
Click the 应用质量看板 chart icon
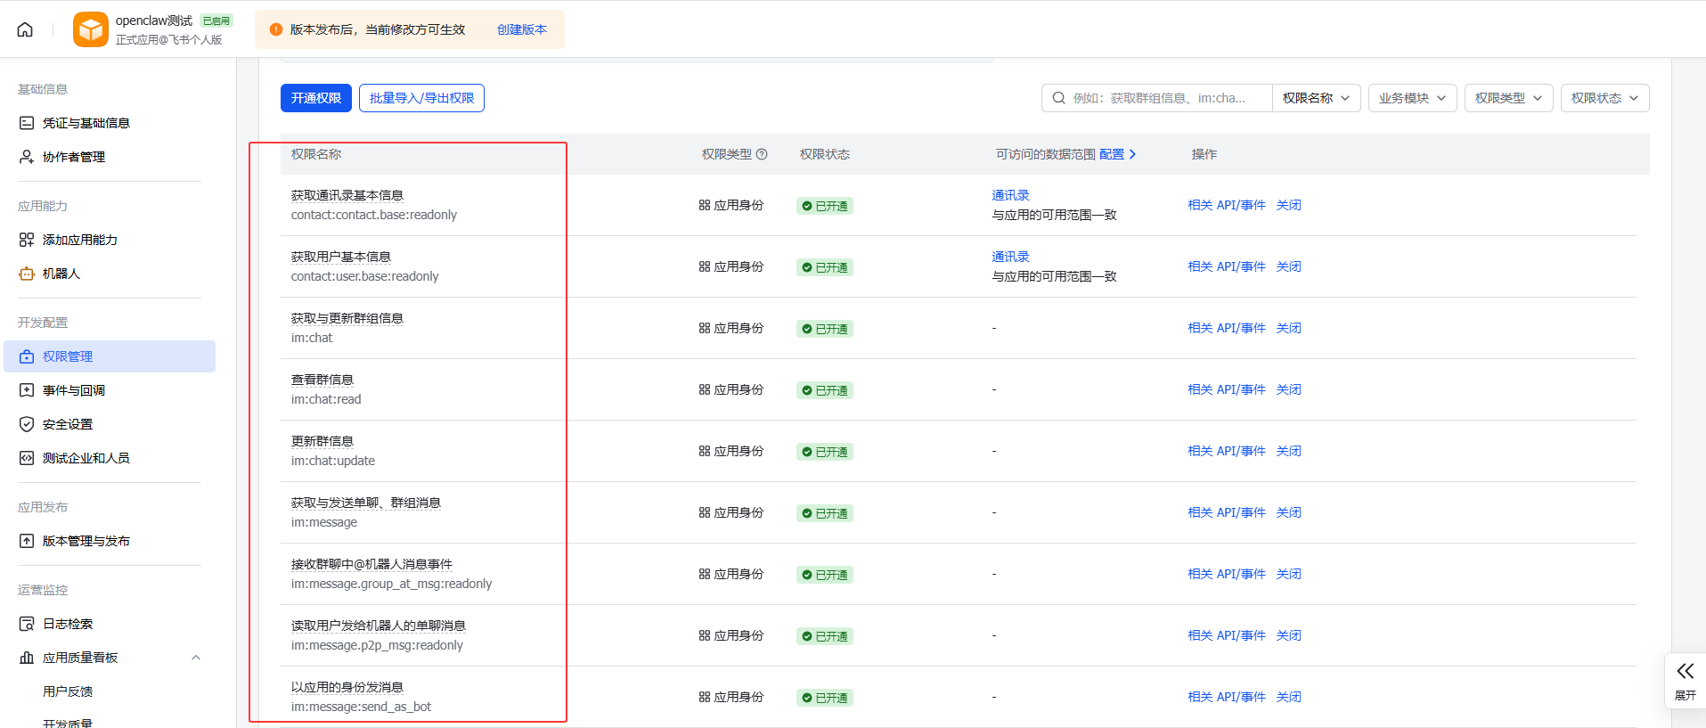[27, 658]
